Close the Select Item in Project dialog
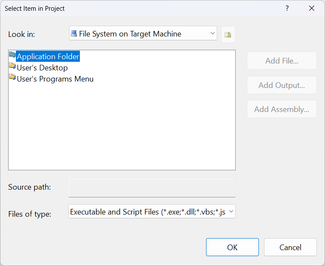Screen dimensions: 325x266 [x=312, y=9]
